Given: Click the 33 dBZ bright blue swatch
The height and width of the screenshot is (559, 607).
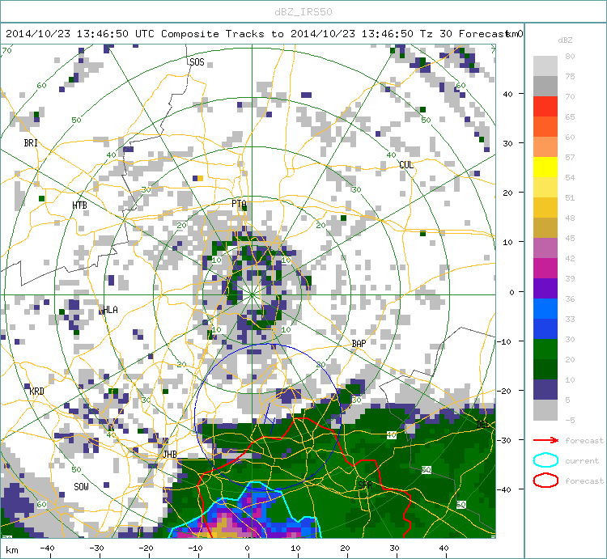Looking at the screenshot, I should tap(545, 308).
